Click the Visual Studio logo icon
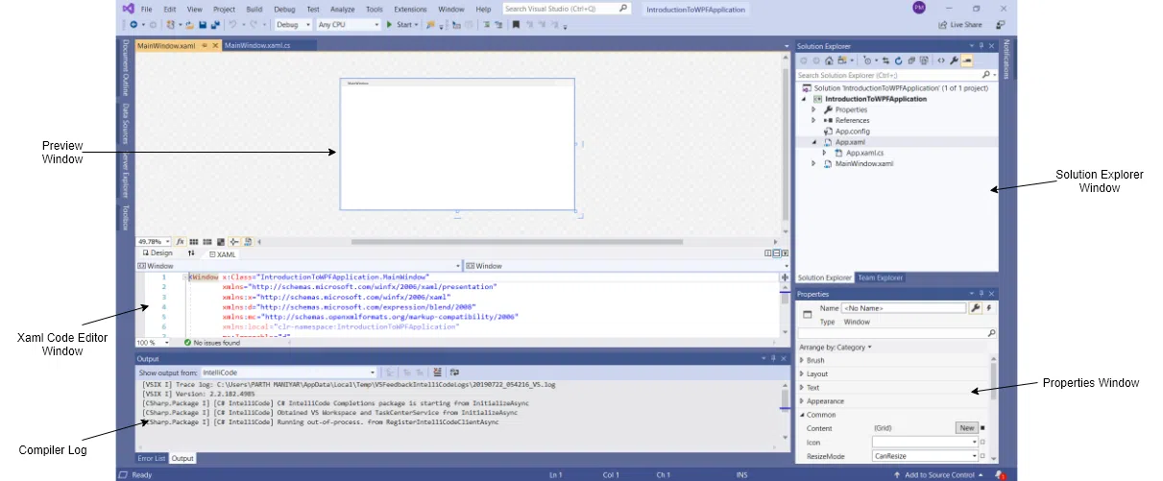 click(129, 8)
